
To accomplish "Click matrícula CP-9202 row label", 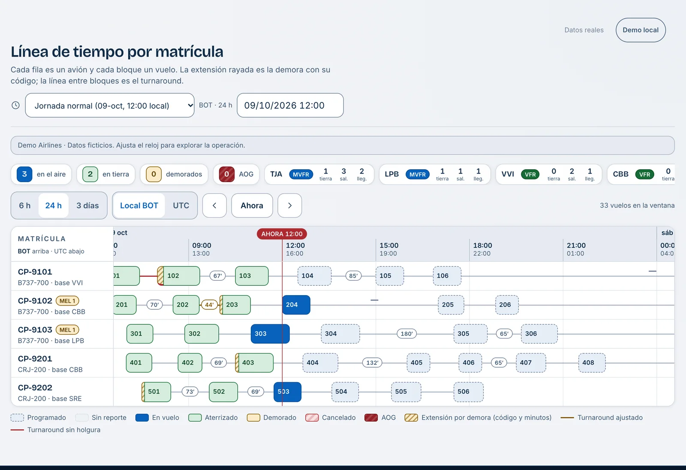I will point(35,388).
